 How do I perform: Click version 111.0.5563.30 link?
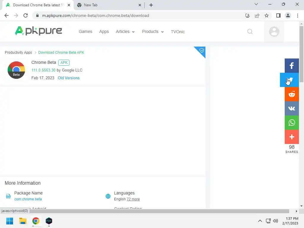[x=43, y=70]
